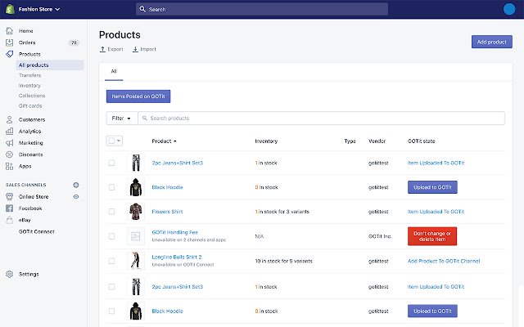524x327 pixels.
Task: Click Items Posted on GOTit button
Action: click(x=138, y=96)
